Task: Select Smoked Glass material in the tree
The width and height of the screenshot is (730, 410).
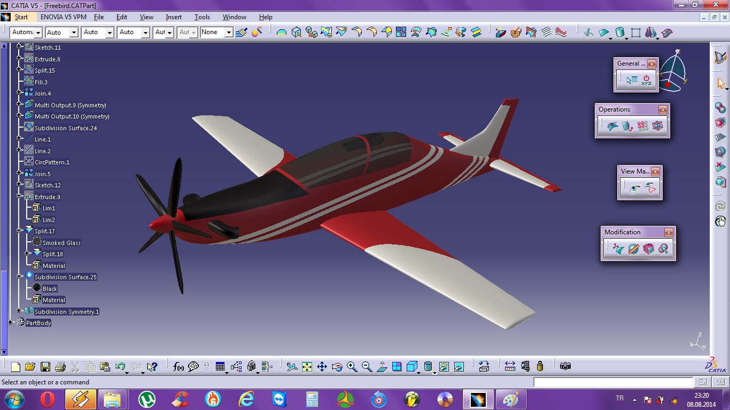Action: tap(61, 243)
